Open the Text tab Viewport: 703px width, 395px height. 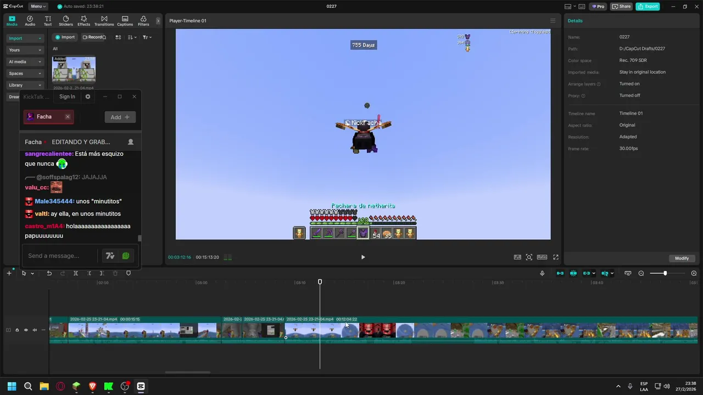(48, 21)
